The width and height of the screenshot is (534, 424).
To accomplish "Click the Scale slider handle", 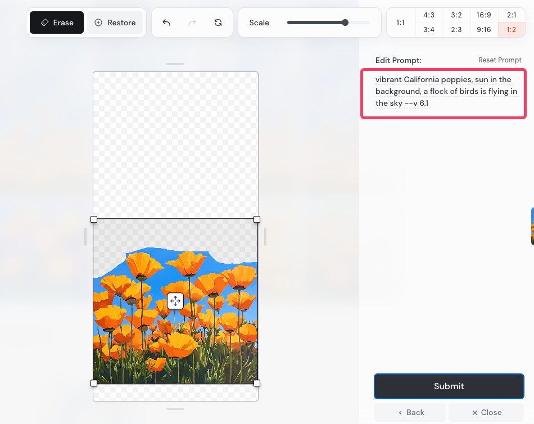I will pos(345,22).
